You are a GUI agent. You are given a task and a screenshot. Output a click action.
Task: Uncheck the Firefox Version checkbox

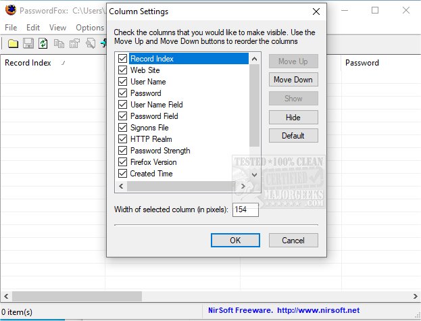123,162
